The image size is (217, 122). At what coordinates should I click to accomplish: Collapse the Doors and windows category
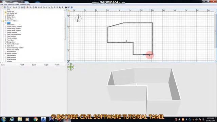pos(1,21)
